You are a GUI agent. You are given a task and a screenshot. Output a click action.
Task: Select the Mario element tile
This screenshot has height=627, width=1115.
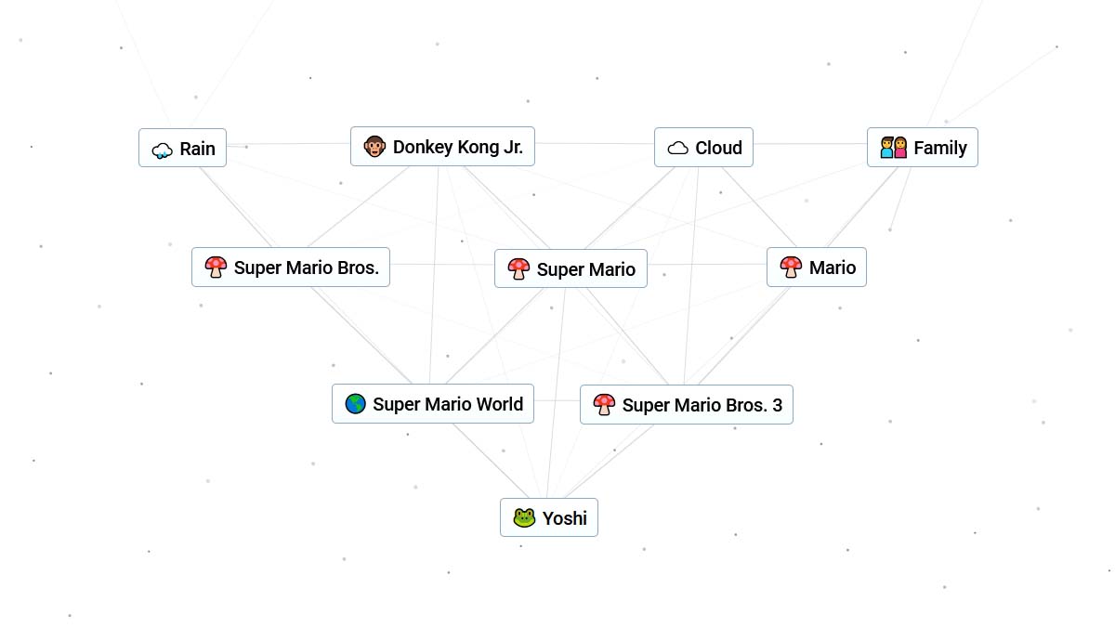click(816, 268)
